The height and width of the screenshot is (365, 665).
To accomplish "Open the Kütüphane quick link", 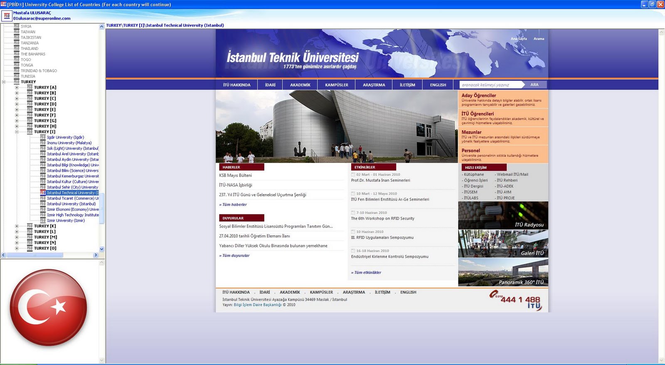I will point(473,175).
